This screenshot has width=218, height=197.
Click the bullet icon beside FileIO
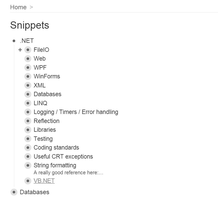point(28,50)
